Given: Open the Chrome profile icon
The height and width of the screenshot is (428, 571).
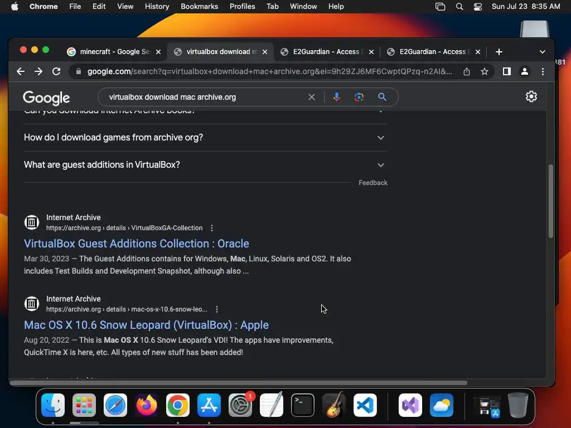Looking at the screenshot, I should click(x=524, y=71).
